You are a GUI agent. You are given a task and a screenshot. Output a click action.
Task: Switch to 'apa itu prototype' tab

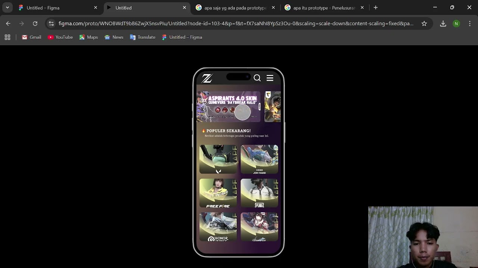pyautogui.click(x=325, y=7)
